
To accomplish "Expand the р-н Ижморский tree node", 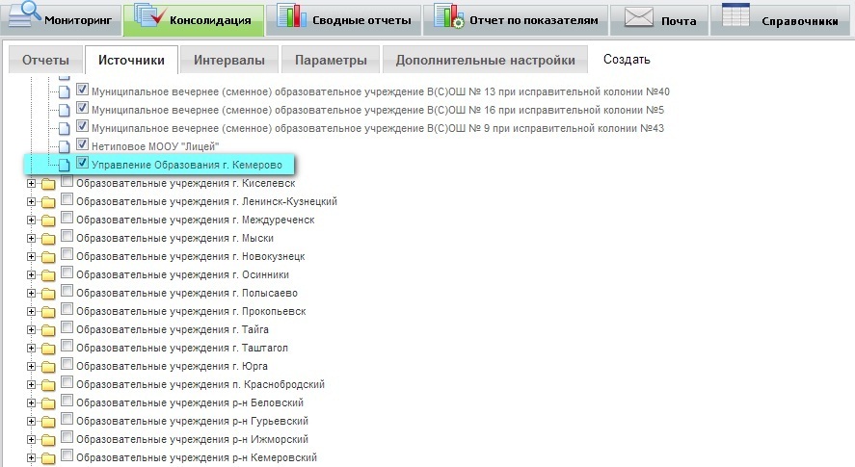I will [x=31, y=440].
